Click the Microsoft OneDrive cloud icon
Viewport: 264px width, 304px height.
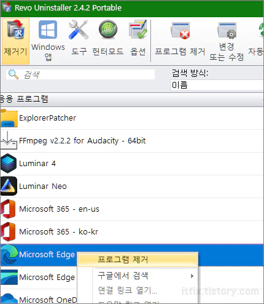point(9,299)
